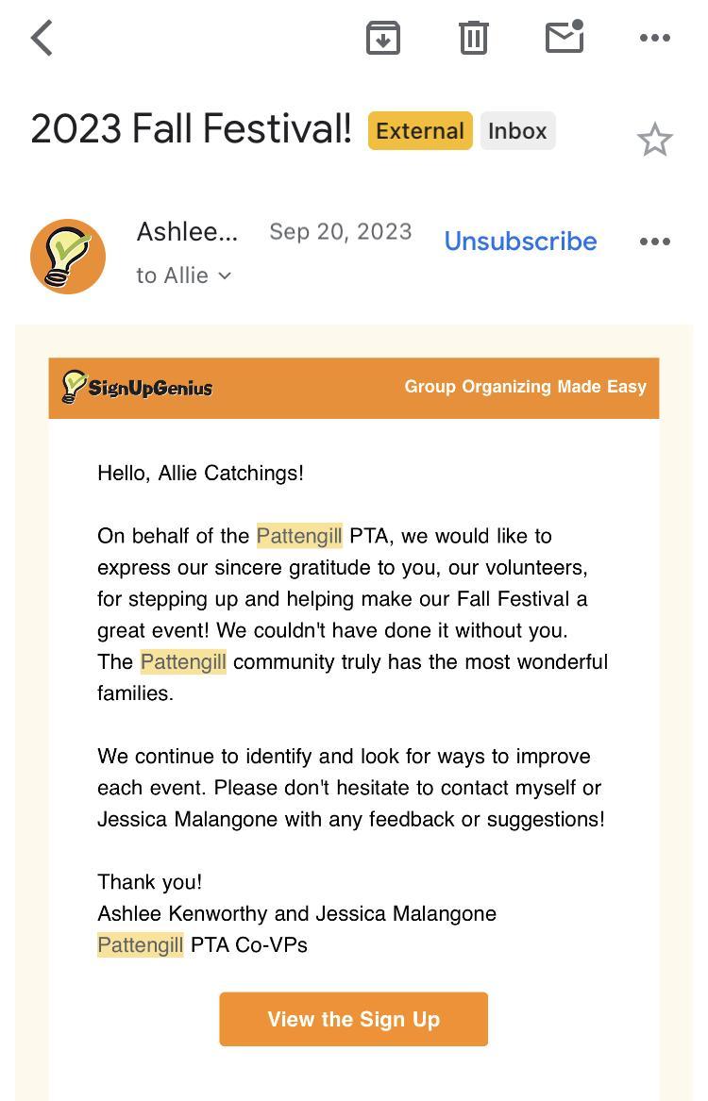Tap sender name Ashlee
The width and height of the screenshot is (708, 1101).
click(187, 232)
